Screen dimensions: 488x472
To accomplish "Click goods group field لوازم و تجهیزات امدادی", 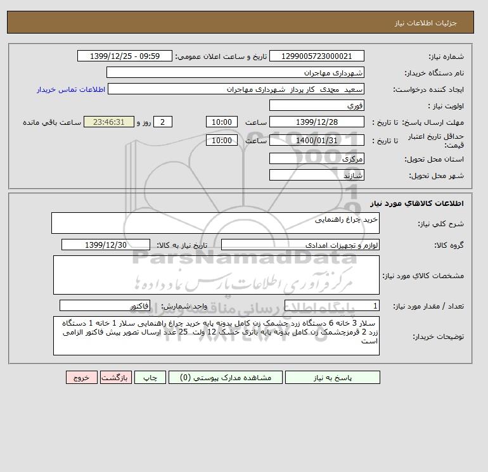I will pos(300,245).
